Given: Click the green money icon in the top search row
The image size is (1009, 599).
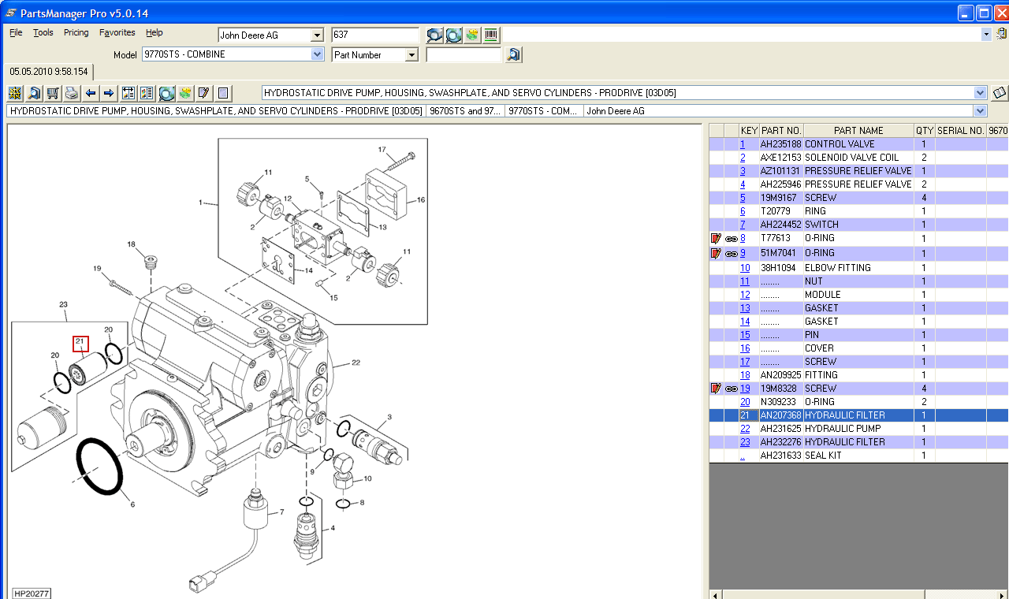Looking at the screenshot, I should point(472,35).
